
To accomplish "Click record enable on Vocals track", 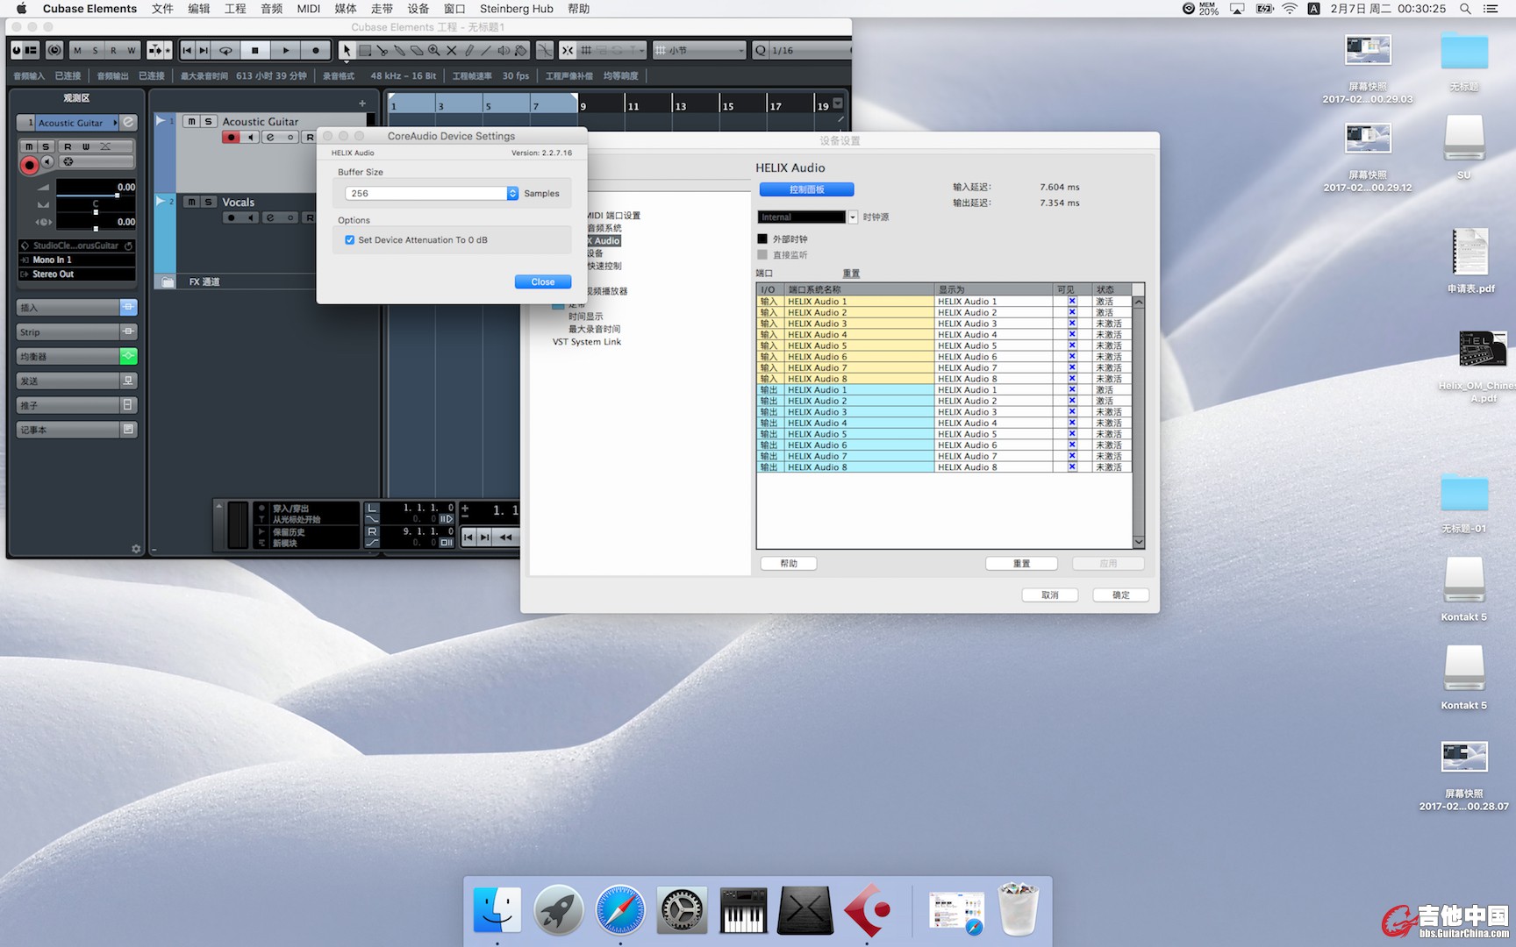I will 231,217.
